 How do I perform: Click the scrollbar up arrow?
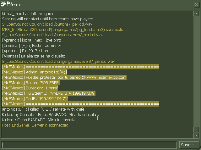tap(196, 13)
